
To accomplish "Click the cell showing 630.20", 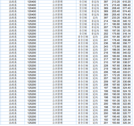I will point(127,18).
